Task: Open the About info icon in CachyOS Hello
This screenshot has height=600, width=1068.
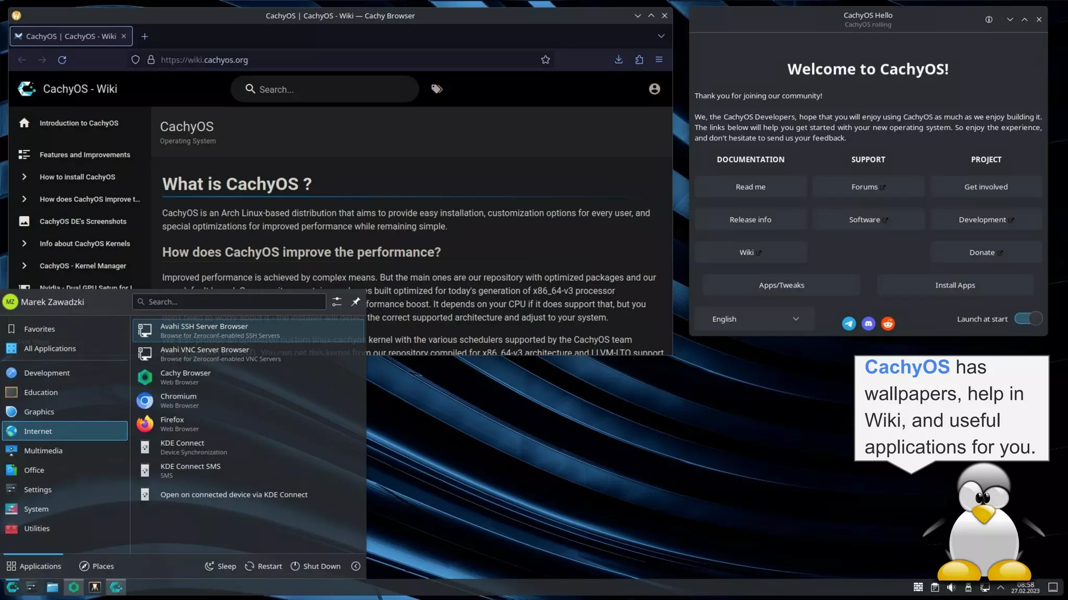Action: pyautogui.click(x=989, y=19)
